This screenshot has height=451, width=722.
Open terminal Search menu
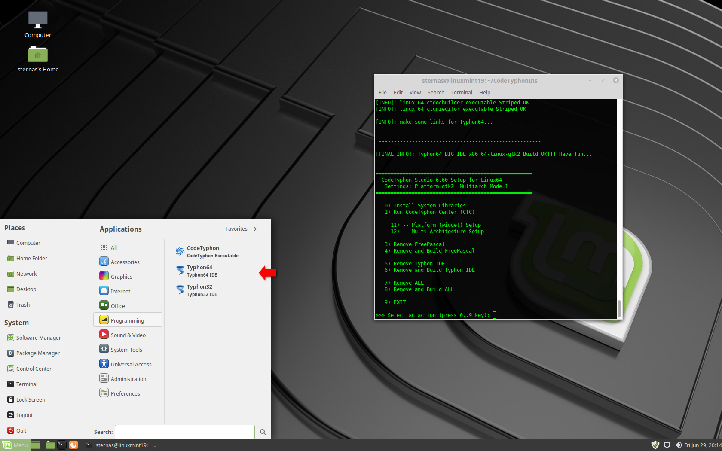(436, 92)
